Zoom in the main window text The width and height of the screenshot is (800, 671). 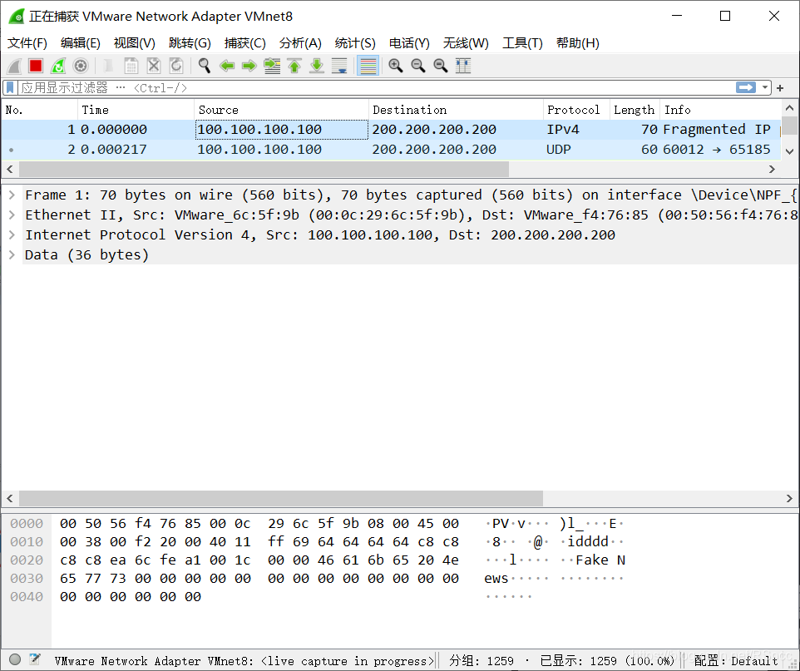[396, 66]
